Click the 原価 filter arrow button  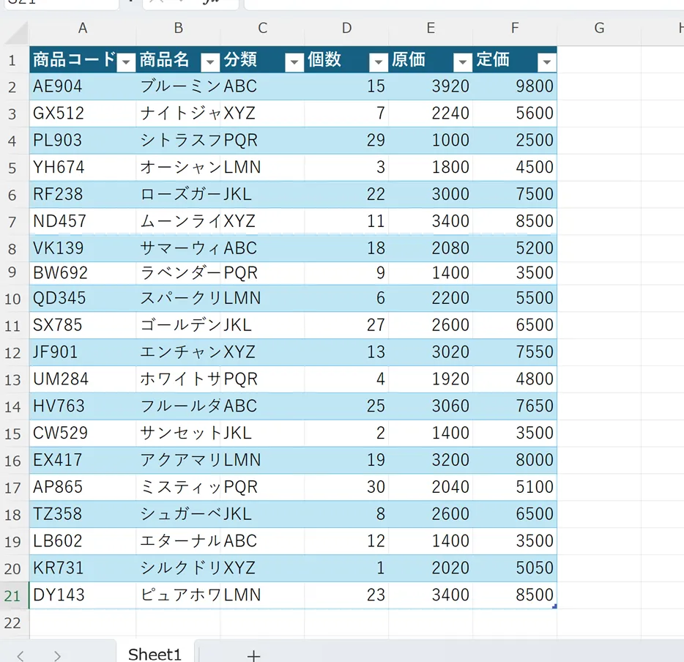(x=462, y=62)
